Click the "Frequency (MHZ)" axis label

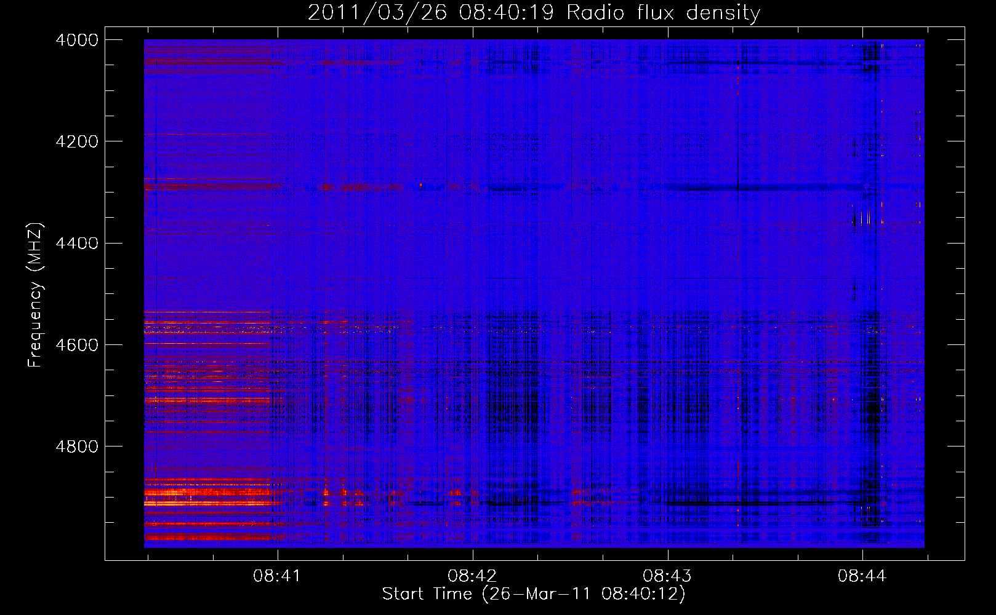point(35,295)
